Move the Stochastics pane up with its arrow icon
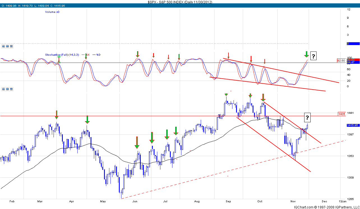360x209 pixels. pyautogui.click(x=3, y=89)
